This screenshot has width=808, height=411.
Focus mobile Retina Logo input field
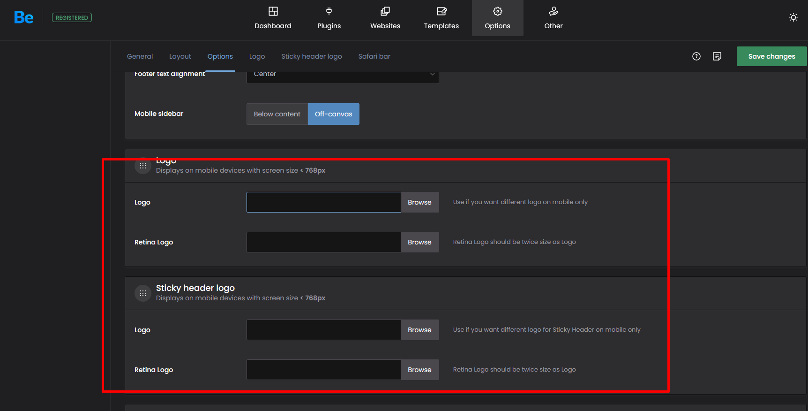324,242
